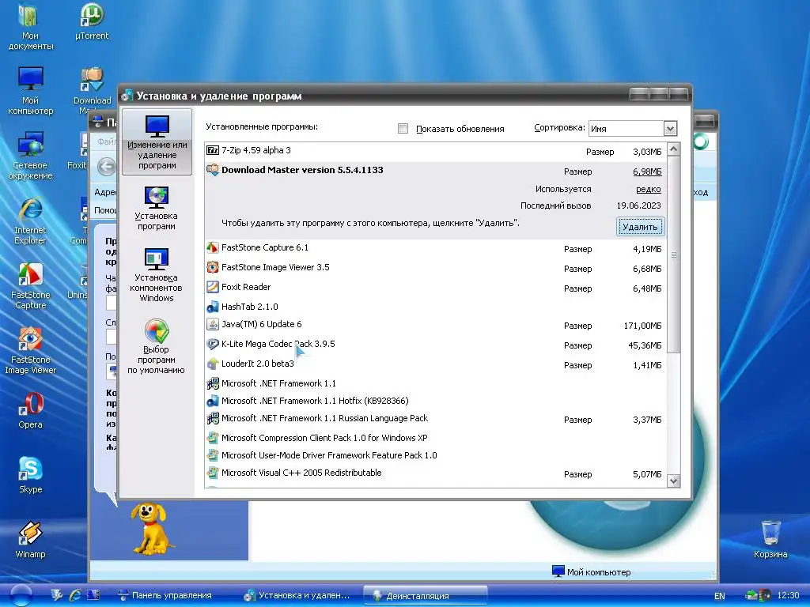Click the Download Master program icon in list

[212, 170]
